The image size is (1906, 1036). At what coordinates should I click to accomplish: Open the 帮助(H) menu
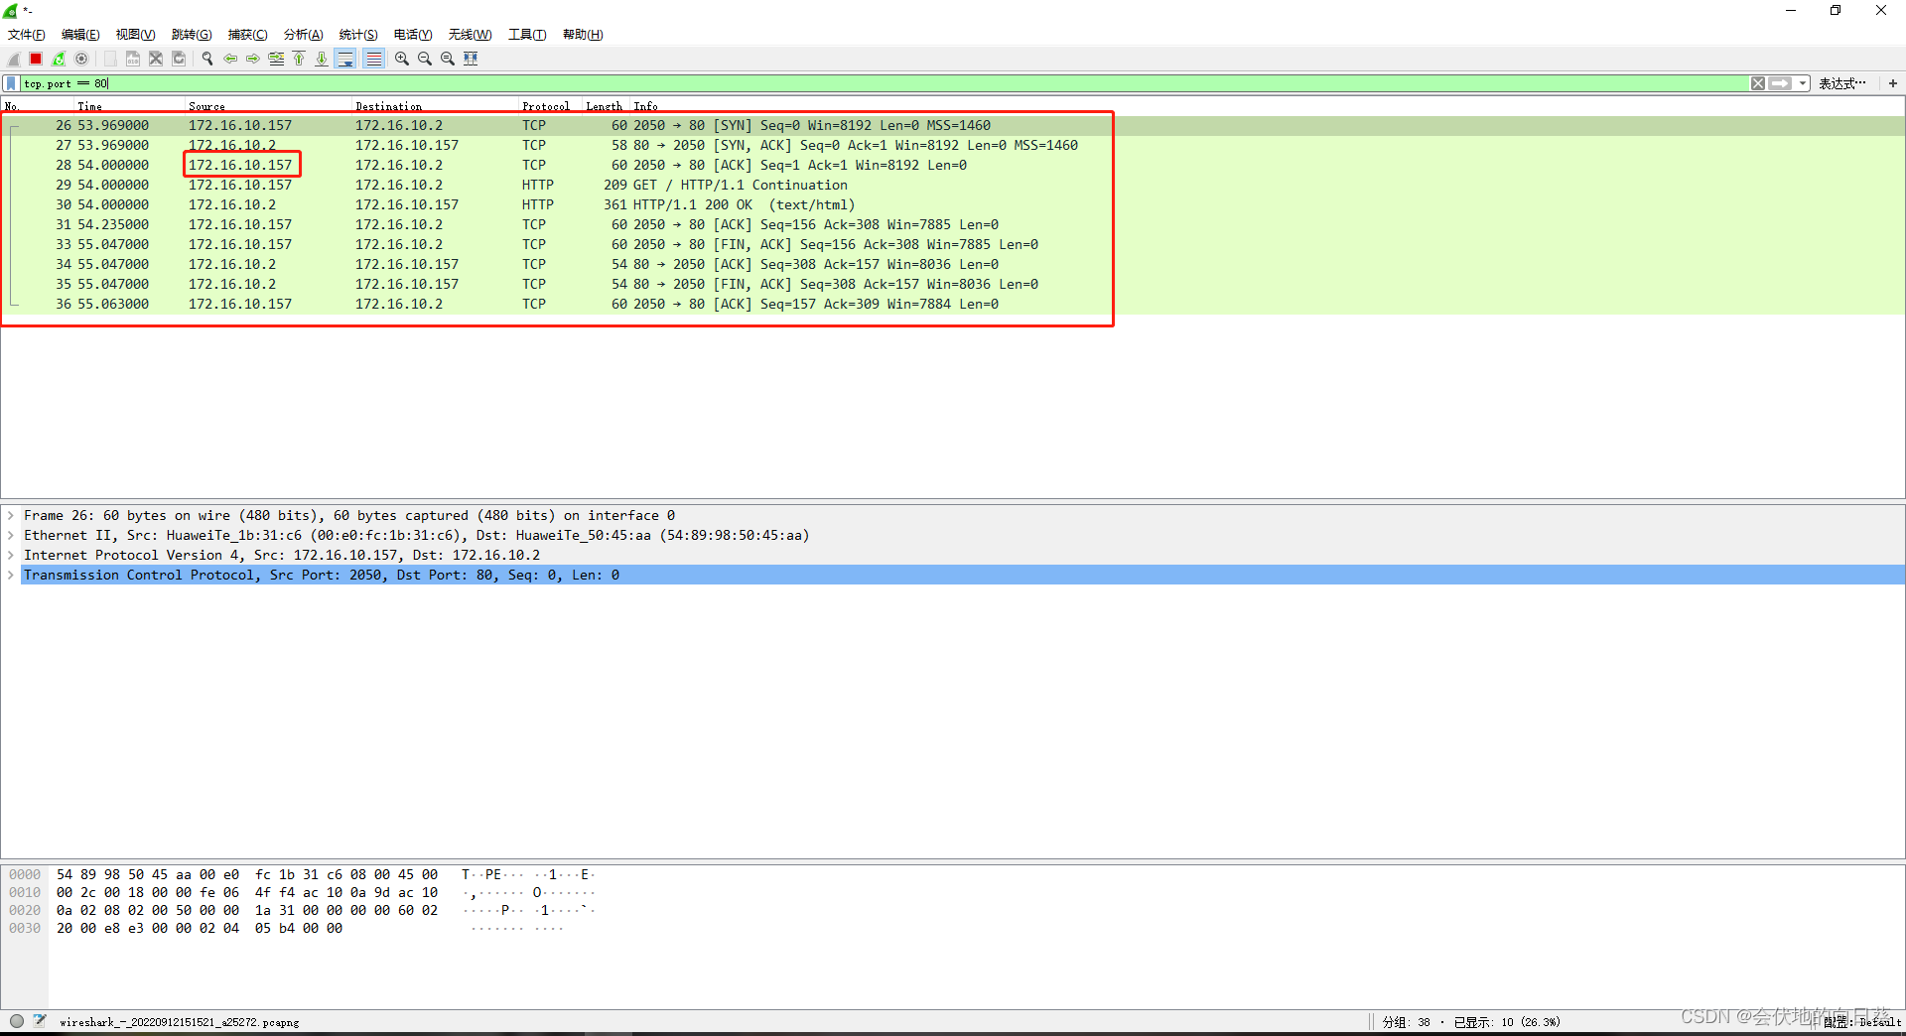pyautogui.click(x=583, y=35)
